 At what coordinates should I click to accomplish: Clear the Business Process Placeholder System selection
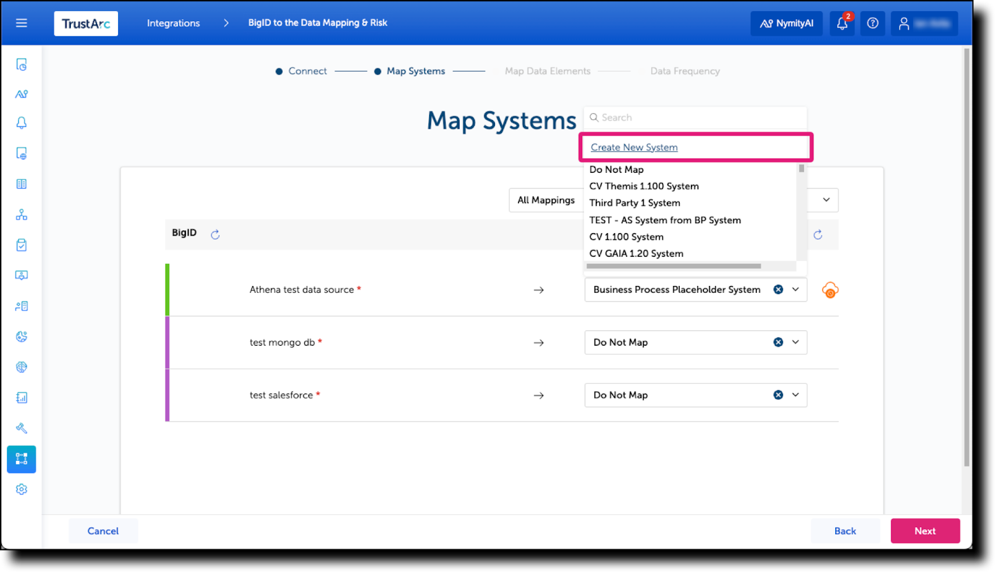[778, 289]
